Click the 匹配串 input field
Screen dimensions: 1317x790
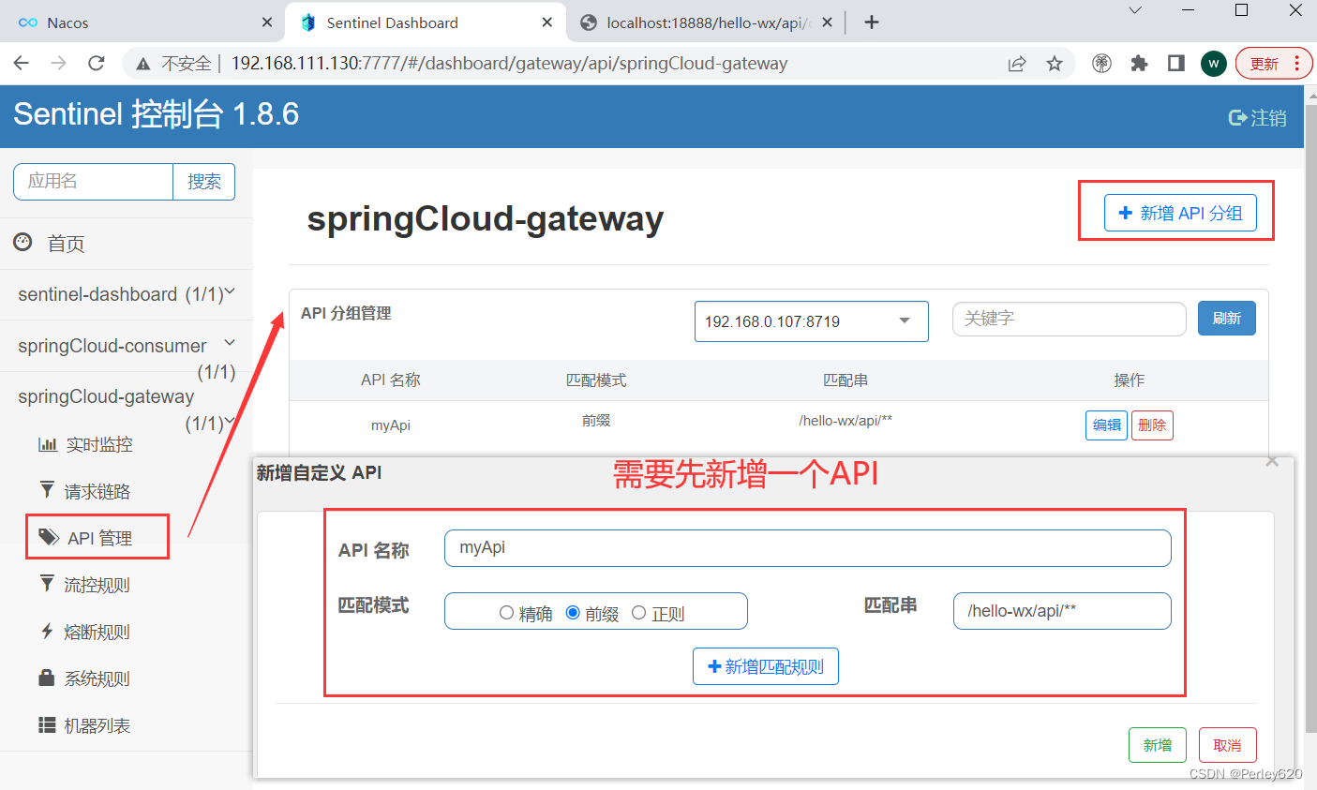pyautogui.click(x=1062, y=611)
